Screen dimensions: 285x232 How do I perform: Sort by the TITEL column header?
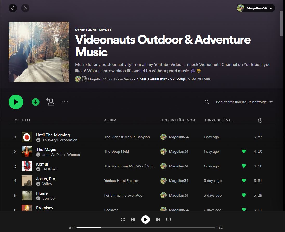coord(26,120)
